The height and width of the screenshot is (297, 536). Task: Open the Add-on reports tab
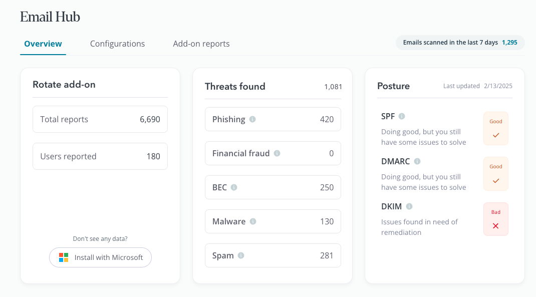(201, 44)
